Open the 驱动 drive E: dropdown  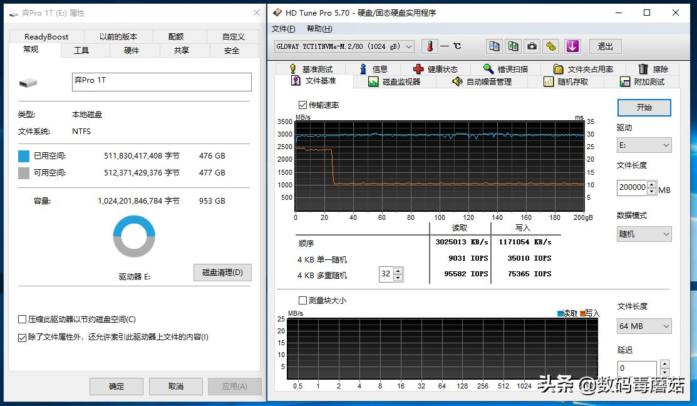click(644, 145)
